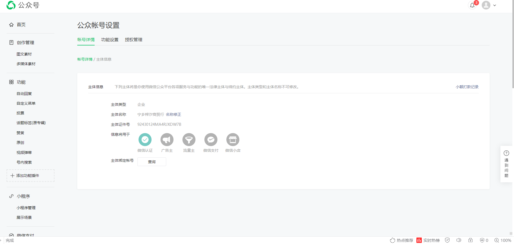Click the ad-block counter icon
The height and width of the screenshot is (244, 514).
484,240
